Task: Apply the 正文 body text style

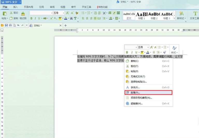Action: pos(129,16)
